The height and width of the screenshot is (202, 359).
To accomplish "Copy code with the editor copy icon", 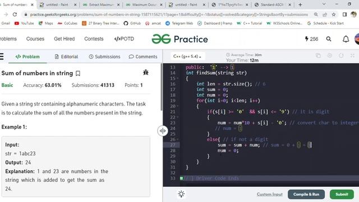I will coord(318,56).
